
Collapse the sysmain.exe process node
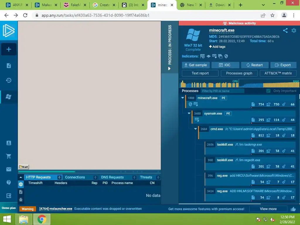[x=189, y=113]
